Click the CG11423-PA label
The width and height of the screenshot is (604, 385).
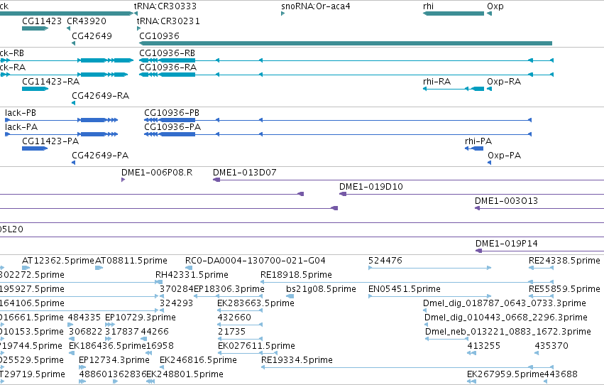(50, 141)
